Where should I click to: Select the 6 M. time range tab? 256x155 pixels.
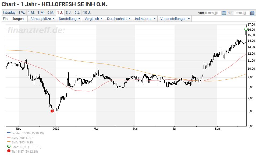coord(51,13)
